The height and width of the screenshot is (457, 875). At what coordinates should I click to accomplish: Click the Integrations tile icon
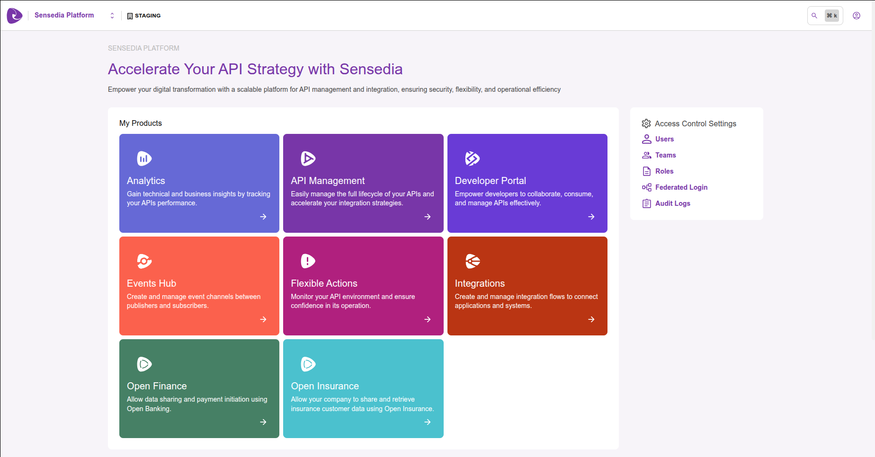point(472,261)
